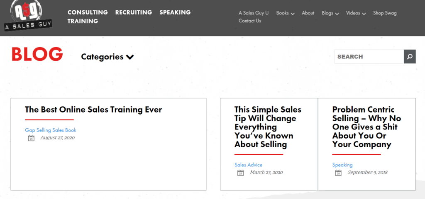Open the About page

click(x=308, y=13)
